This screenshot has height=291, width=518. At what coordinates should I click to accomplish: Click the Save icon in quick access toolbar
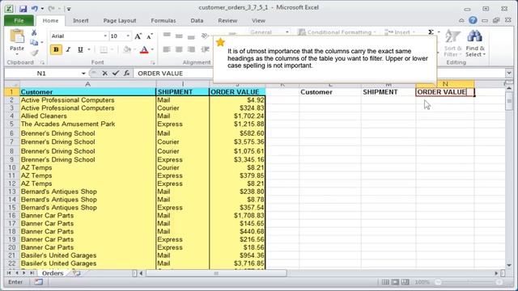pyautogui.click(x=23, y=9)
